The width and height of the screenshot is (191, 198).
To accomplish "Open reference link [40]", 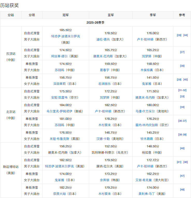I will [182, 148].
